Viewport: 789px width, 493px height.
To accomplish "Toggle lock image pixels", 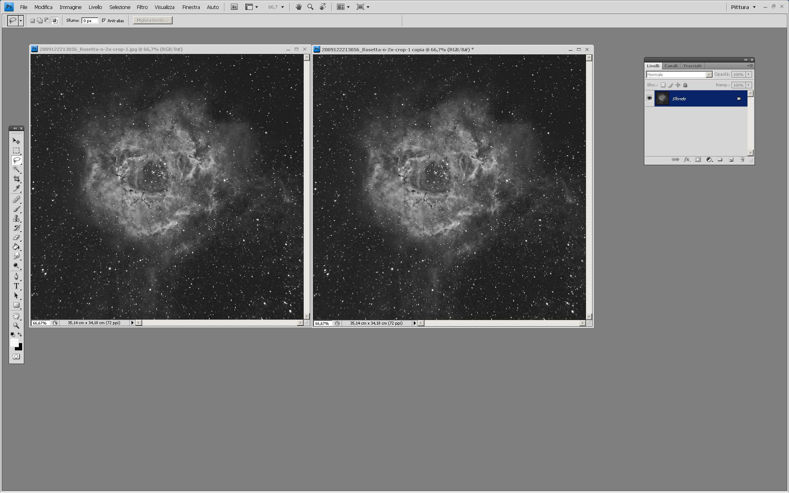I will pyautogui.click(x=670, y=85).
